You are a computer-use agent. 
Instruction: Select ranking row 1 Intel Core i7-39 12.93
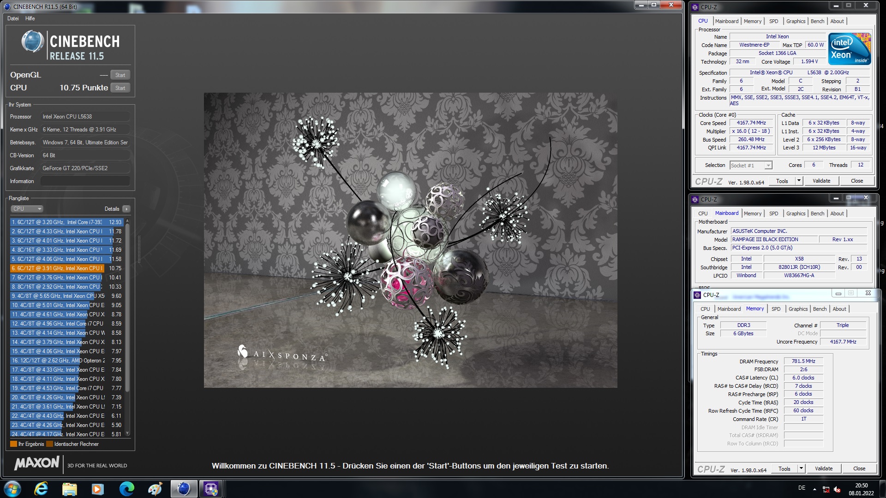tap(67, 222)
